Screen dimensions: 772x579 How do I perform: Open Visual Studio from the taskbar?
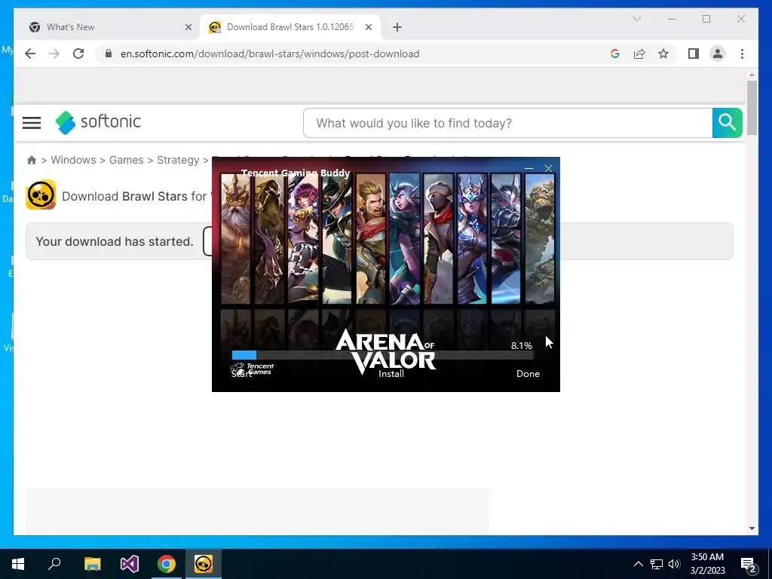click(x=130, y=564)
